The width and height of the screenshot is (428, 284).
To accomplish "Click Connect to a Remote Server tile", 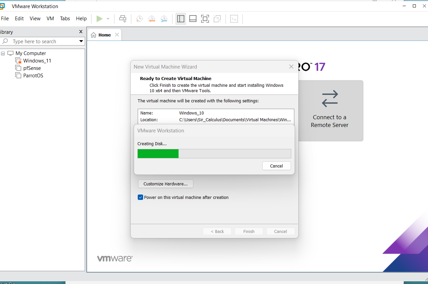I will point(329,111).
